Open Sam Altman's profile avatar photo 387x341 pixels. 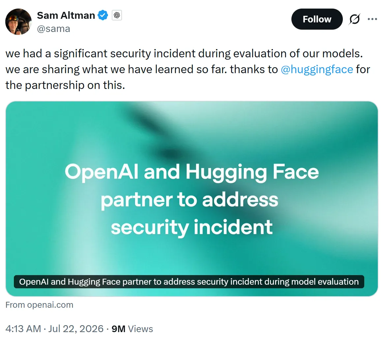click(18, 22)
